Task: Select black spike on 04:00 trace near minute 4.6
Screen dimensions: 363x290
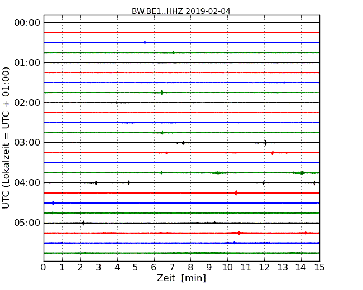Action: (x=128, y=183)
